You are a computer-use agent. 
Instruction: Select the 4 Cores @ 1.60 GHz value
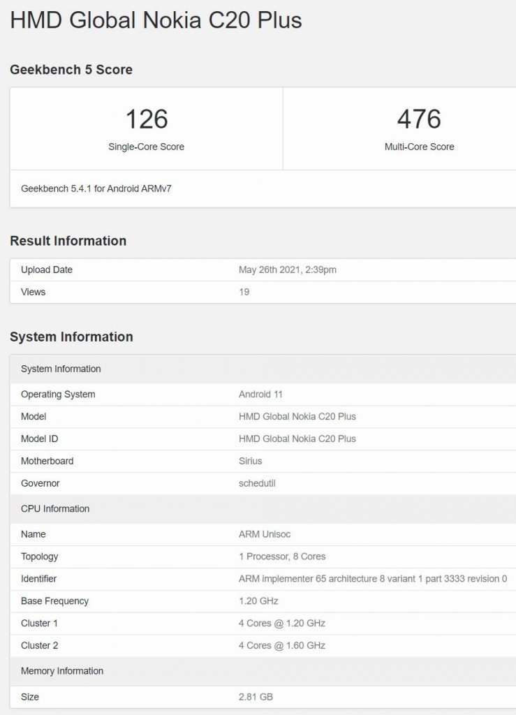pos(282,646)
